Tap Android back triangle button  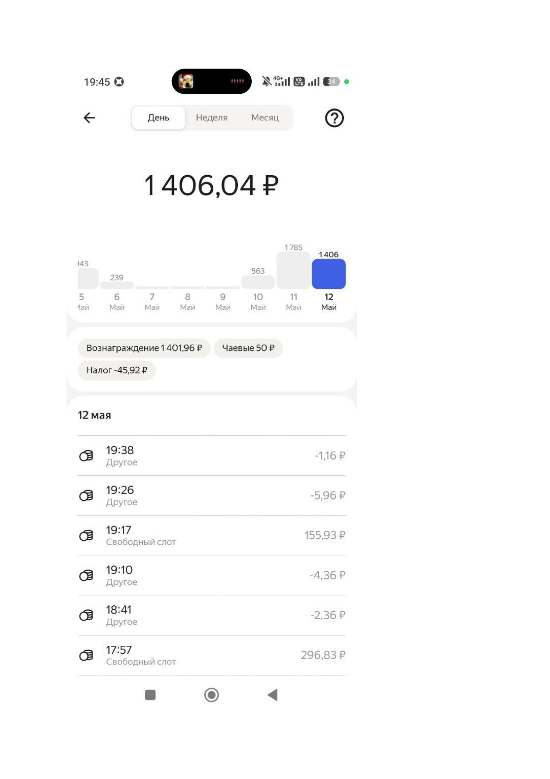click(x=272, y=695)
